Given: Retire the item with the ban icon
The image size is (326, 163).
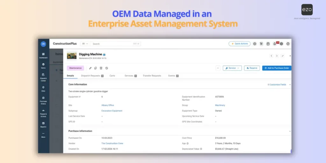Looking at the screenshot, I should (x=107, y=68).
